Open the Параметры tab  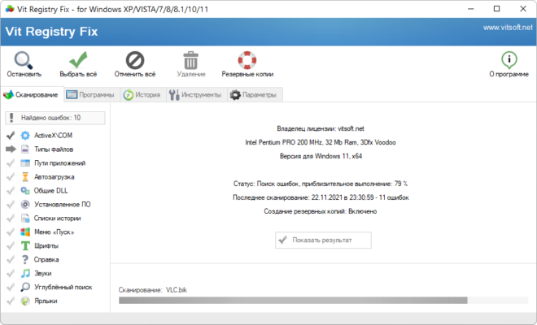click(x=255, y=95)
